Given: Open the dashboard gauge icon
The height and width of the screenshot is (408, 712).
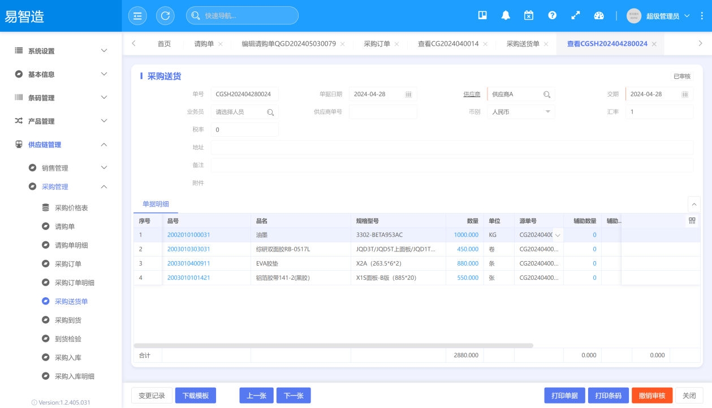Looking at the screenshot, I should (x=599, y=16).
